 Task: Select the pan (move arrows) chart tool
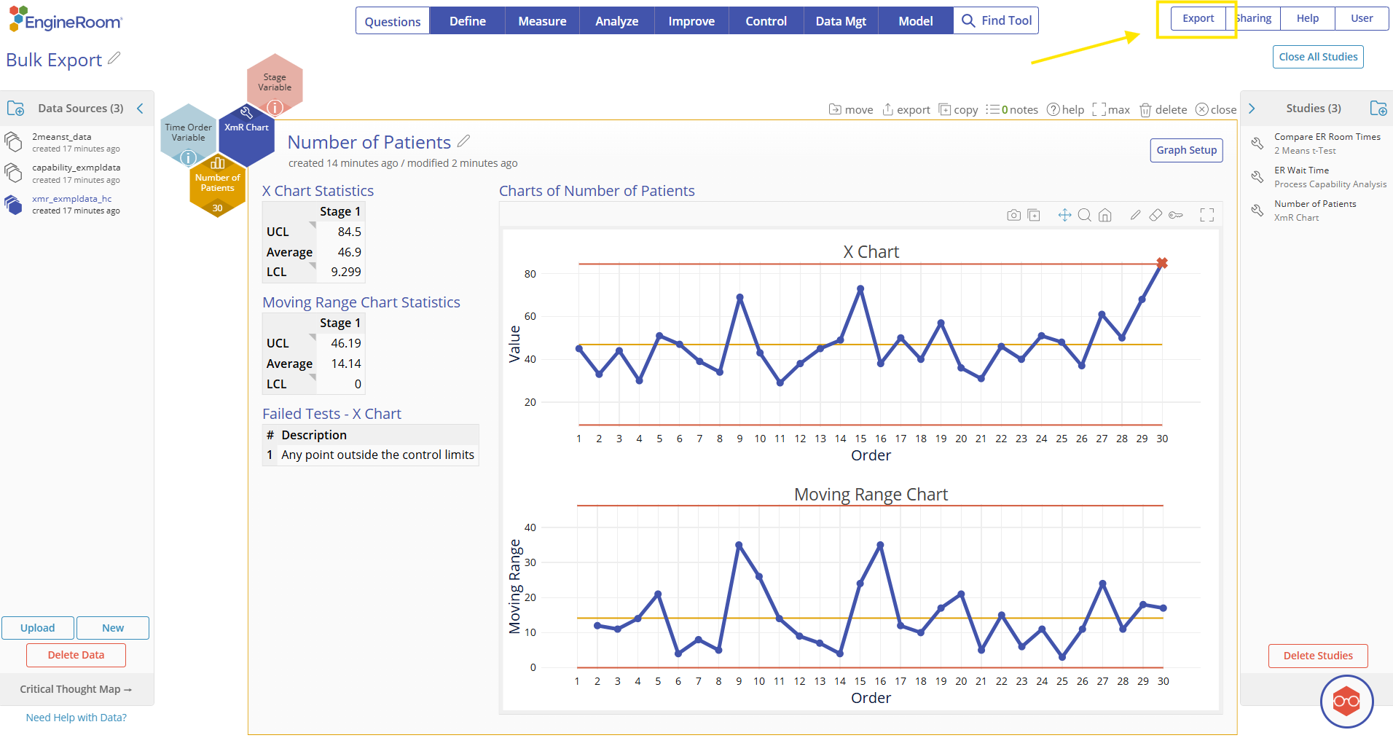(x=1064, y=215)
